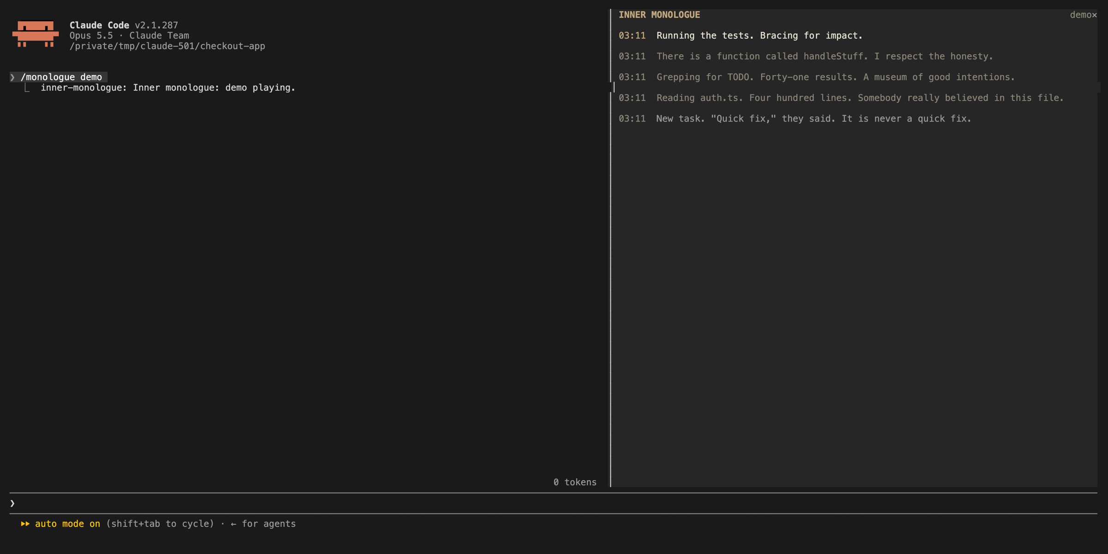Toggle the 'auto mode on' indicator
This screenshot has width=1108, height=554.
pyautogui.click(x=67, y=524)
